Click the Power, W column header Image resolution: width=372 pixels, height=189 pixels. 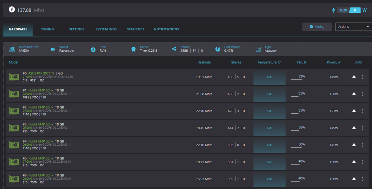(334, 62)
